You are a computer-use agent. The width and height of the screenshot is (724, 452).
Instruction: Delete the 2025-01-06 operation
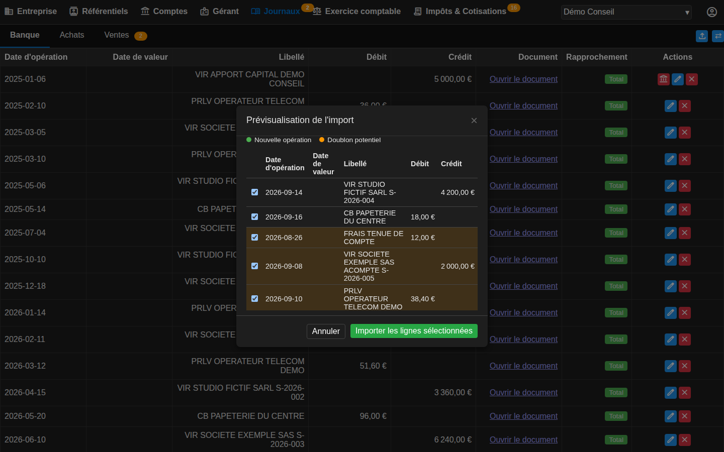click(x=692, y=79)
